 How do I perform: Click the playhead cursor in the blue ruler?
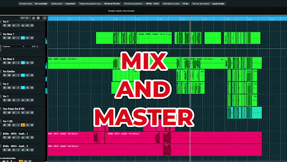[190, 18]
